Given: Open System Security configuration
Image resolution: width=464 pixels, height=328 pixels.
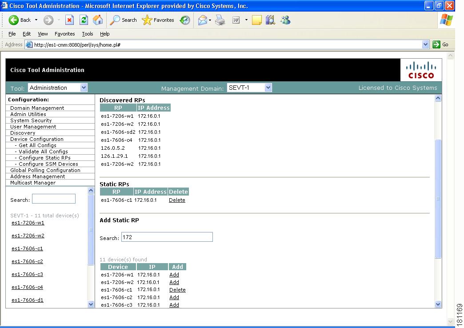Looking at the screenshot, I should [31, 120].
